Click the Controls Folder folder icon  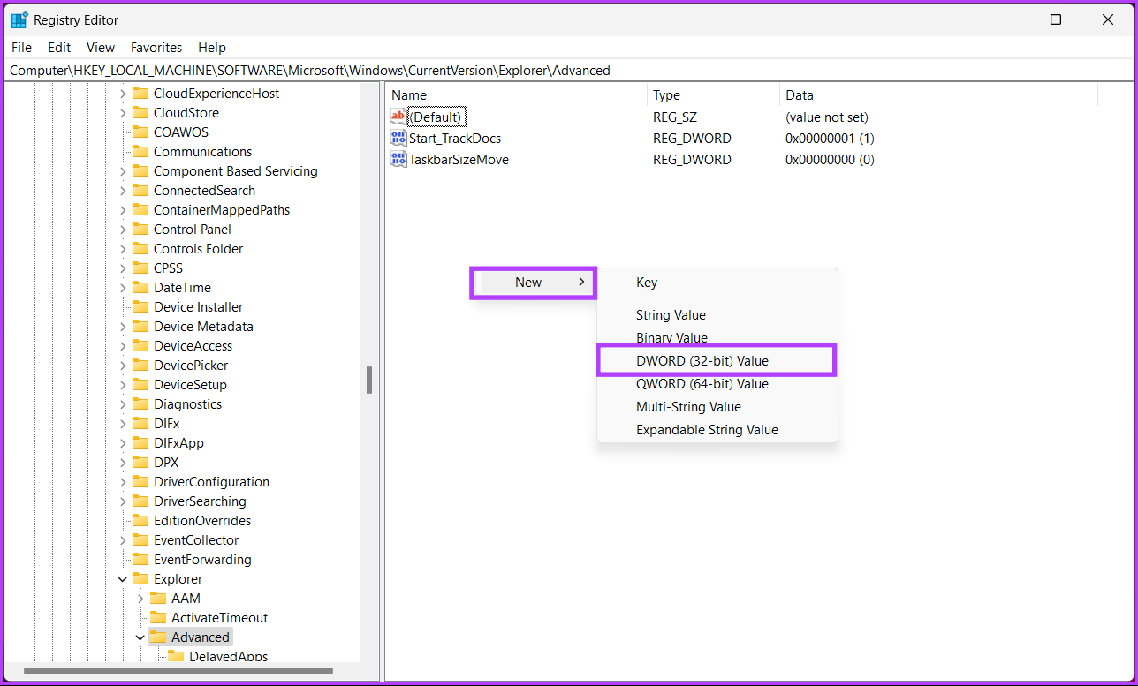140,249
